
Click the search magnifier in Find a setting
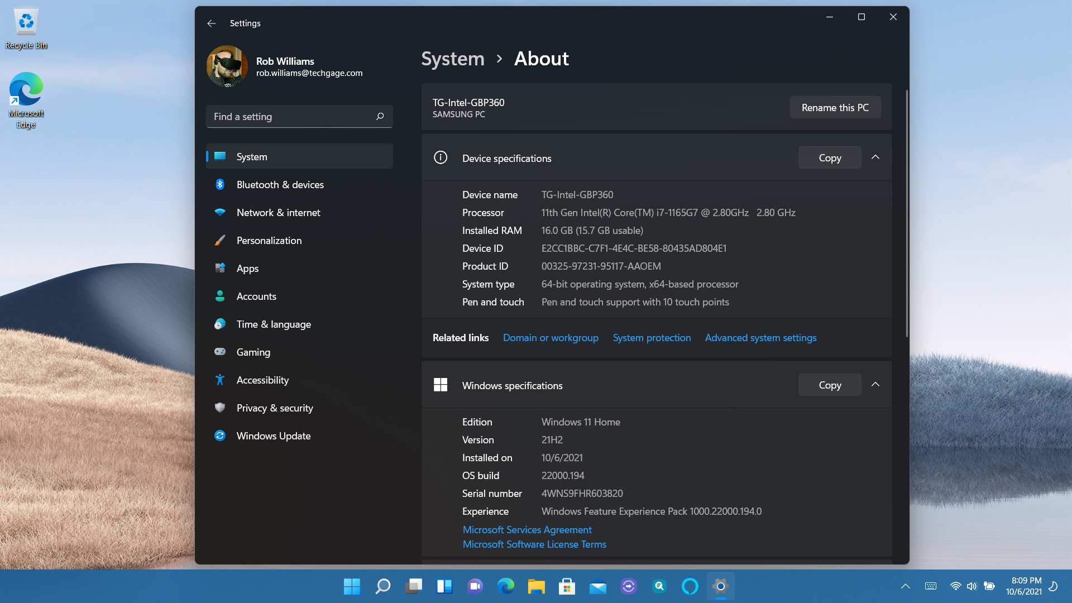380,117
